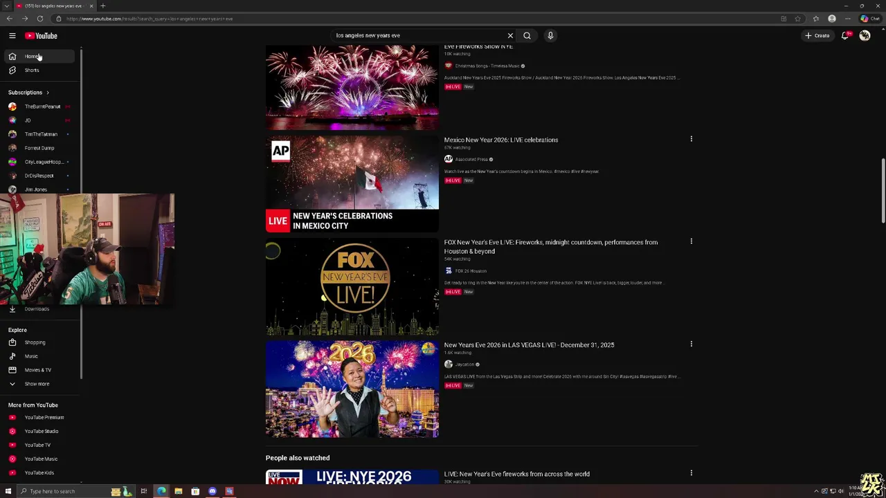Open more options for Las Vegas video
886x498 pixels.
[x=691, y=344]
